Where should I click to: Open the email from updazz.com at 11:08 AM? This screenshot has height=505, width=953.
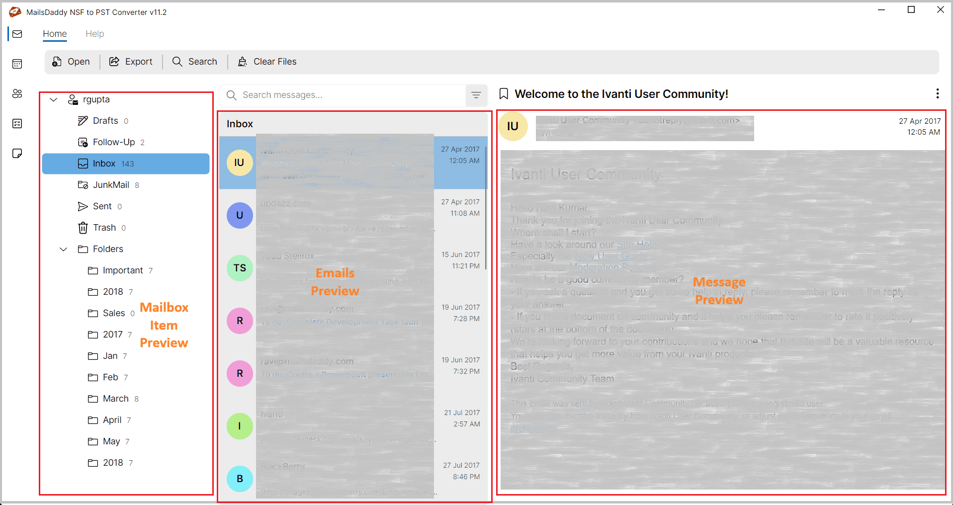coord(353,215)
